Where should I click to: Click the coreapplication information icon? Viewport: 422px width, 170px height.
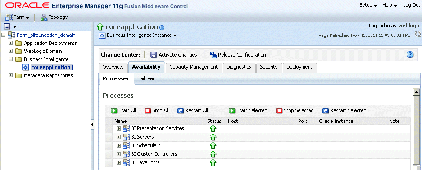(x=162, y=28)
